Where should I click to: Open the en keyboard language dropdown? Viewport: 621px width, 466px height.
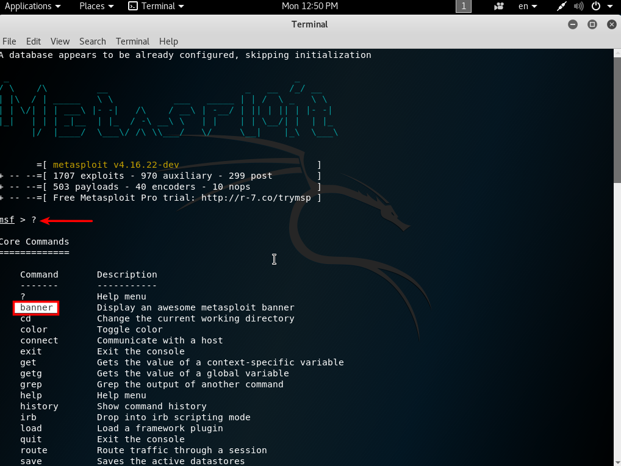[528, 6]
